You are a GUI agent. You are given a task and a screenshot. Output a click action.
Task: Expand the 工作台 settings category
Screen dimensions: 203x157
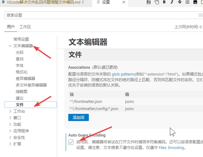tap(10, 111)
